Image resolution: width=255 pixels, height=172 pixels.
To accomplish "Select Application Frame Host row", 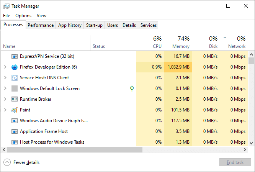I will 124,131.
